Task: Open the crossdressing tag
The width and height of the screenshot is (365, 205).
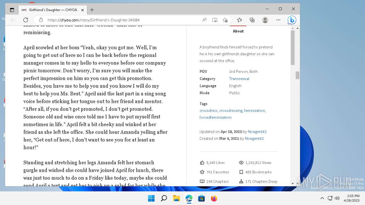Action: (x=231, y=110)
